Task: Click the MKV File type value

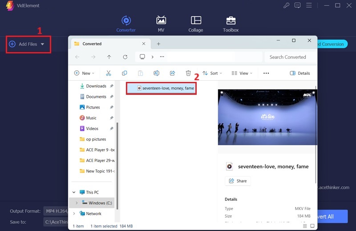Action: (x=303, y=209)
